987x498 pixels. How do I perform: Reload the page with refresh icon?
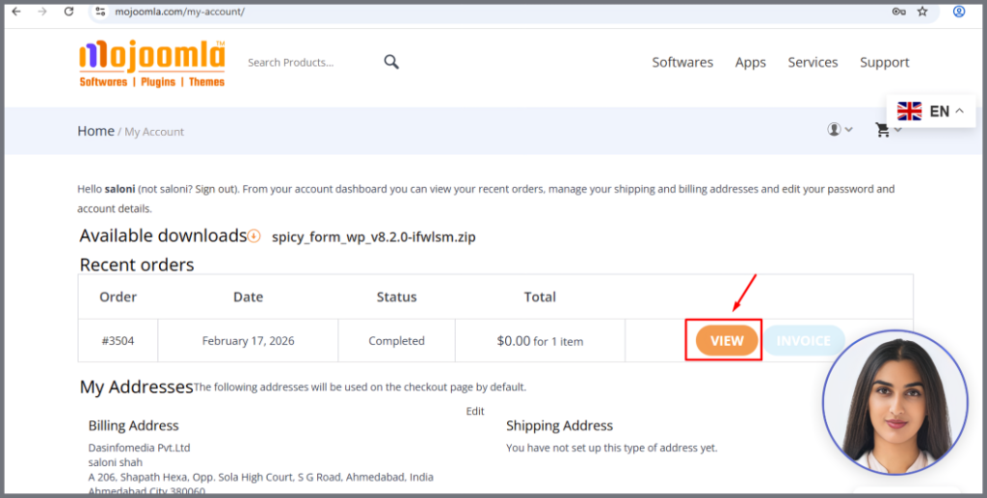(x=68, y=12)
